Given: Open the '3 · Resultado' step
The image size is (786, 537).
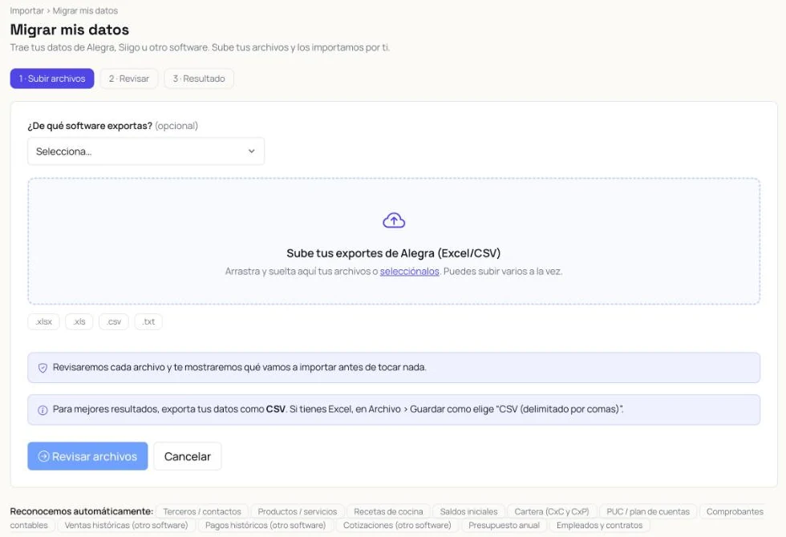Looking at the screenshot, I should pos(199,79).
